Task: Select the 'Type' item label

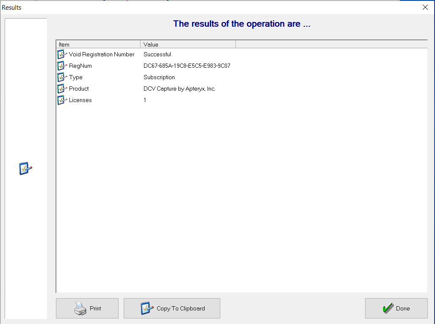Action: [76, 78]
